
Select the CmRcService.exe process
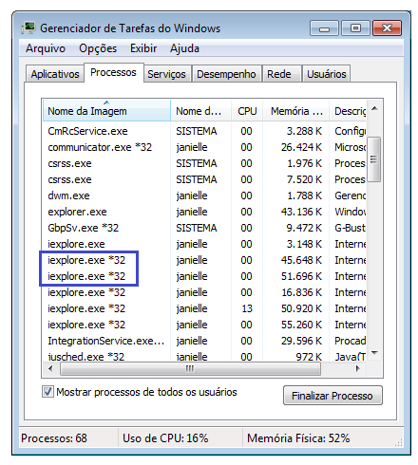coord(204,131)
